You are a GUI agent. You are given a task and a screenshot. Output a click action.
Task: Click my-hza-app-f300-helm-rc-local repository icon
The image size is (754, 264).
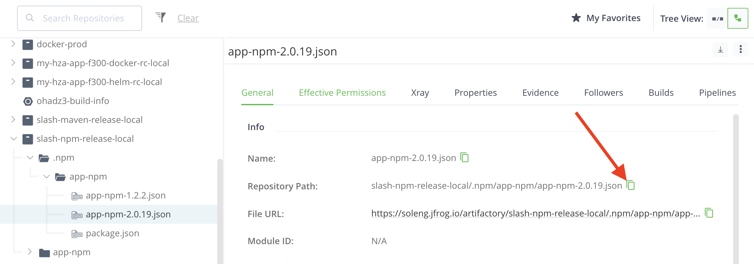click(x=27, y=83)
